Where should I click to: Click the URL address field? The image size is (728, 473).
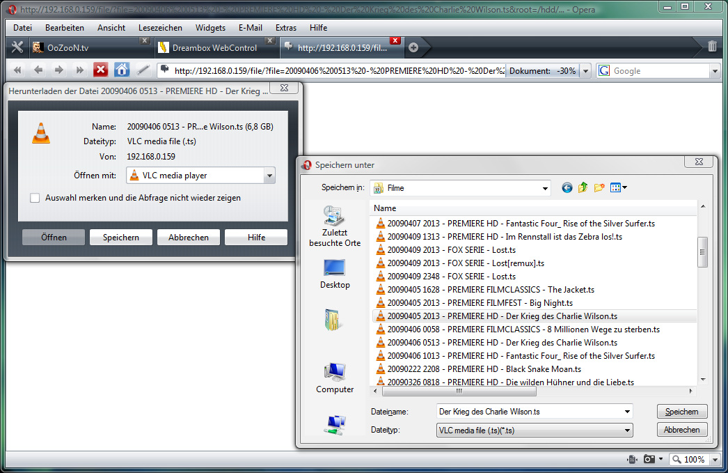[x=339, y=71]
